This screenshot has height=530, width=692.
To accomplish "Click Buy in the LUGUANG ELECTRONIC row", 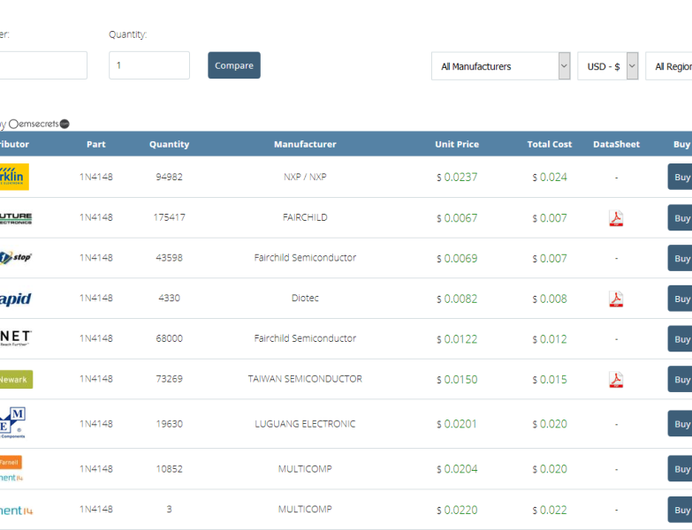I will coord(680,424).
